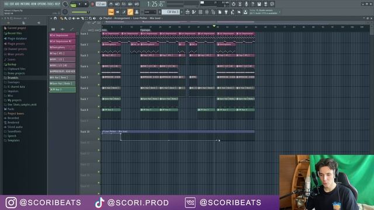Select the playlist zoom tool
374x210 pixels.
(90, 18)
